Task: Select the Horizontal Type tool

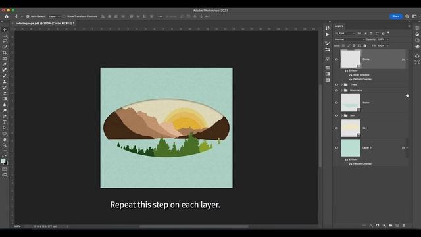Action: pyautogui.click(x=5, y=122)
